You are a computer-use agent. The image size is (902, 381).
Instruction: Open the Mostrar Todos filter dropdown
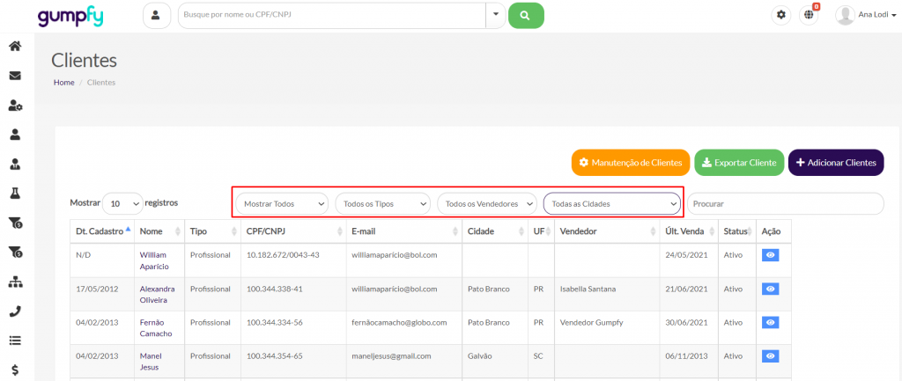(x=281, y=203)
